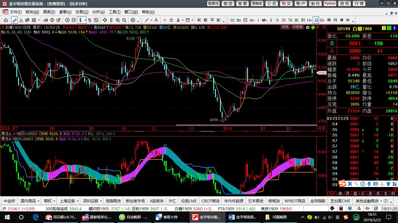The height and width of the screenshot is (223, 398).
Task: Click the lock drawings icon
Action: coord(171,20)
